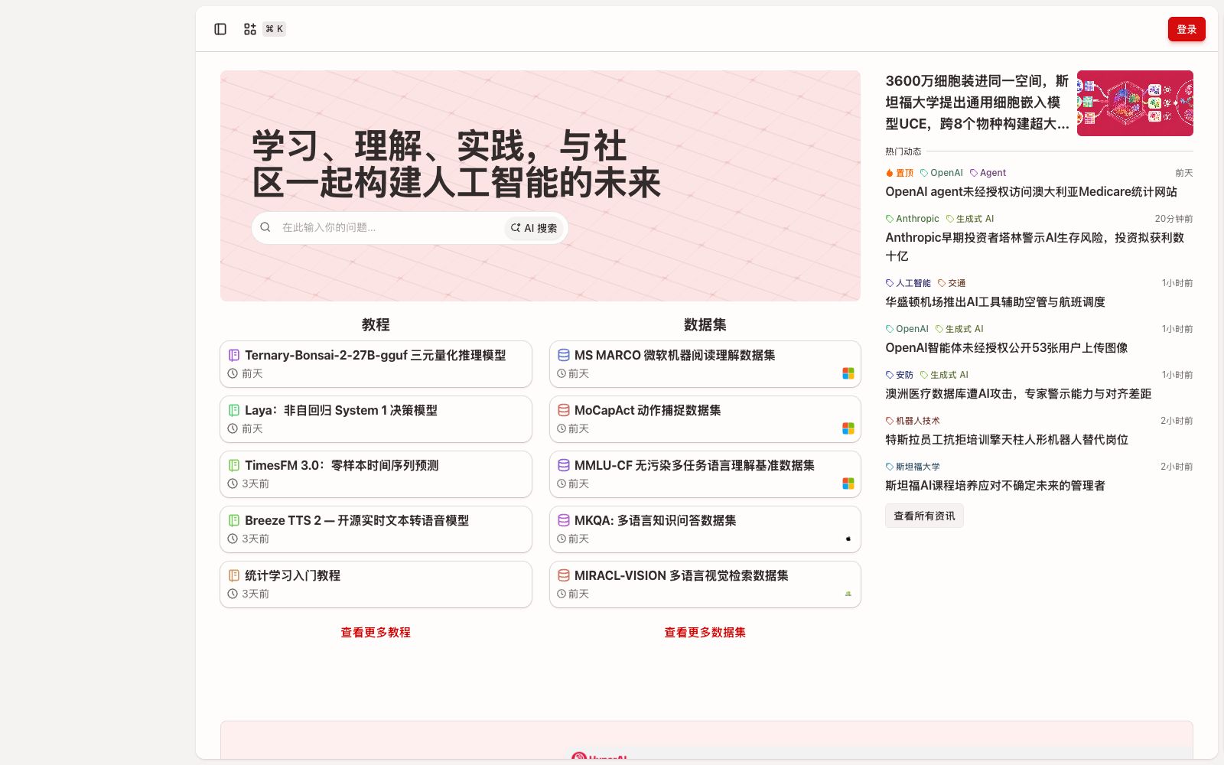Click the MMLU-CF database icon
The width and height of the screenshot is (1224, 765).
coord(564,465)
